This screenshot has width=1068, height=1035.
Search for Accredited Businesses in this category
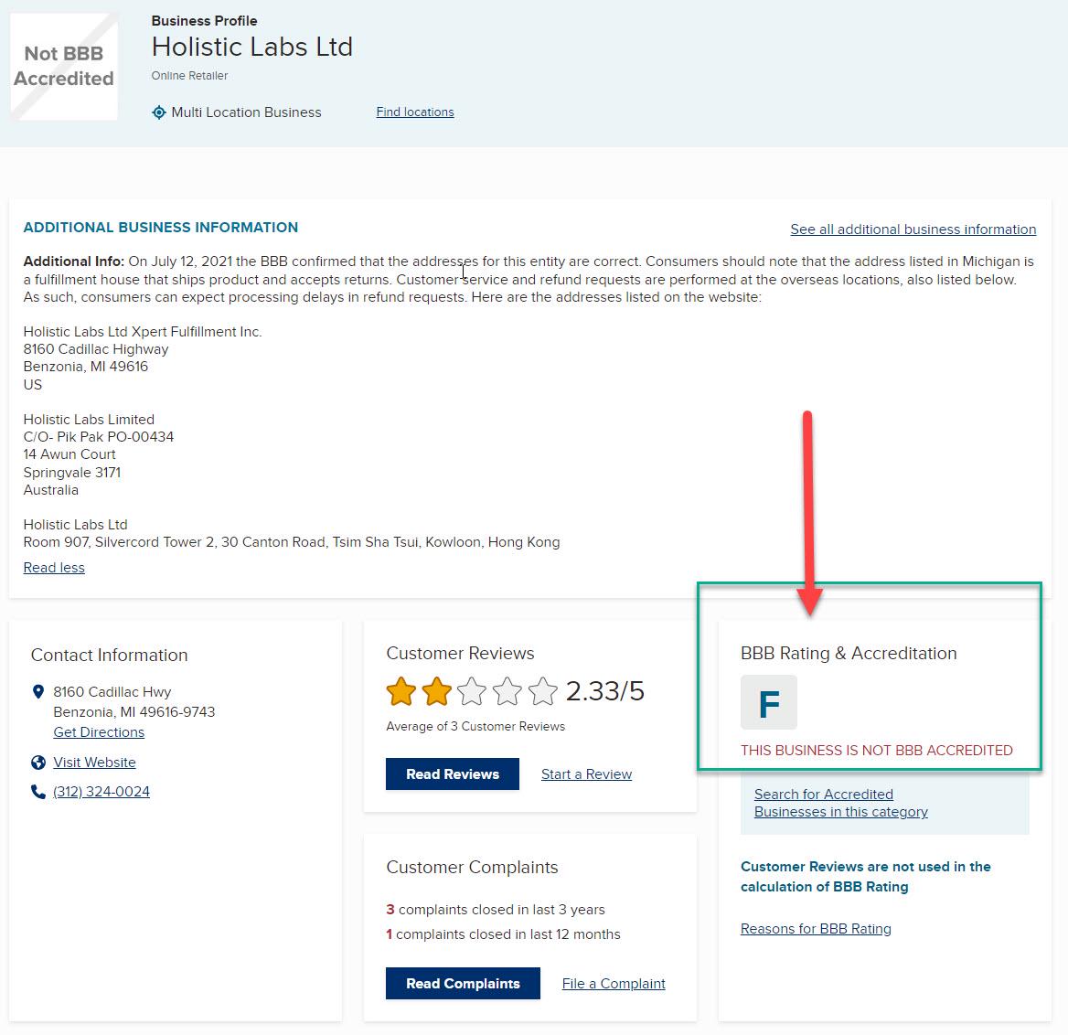[x=840, y=804]
